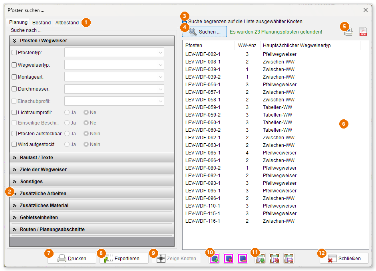Add nodes to selection with green plus icon
This screenshot has width=376, height=271.
(x=214, y=259)
